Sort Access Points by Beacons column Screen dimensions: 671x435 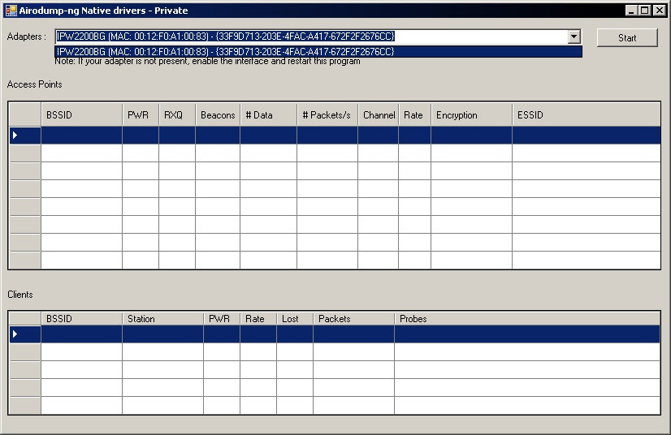[218, 115]
